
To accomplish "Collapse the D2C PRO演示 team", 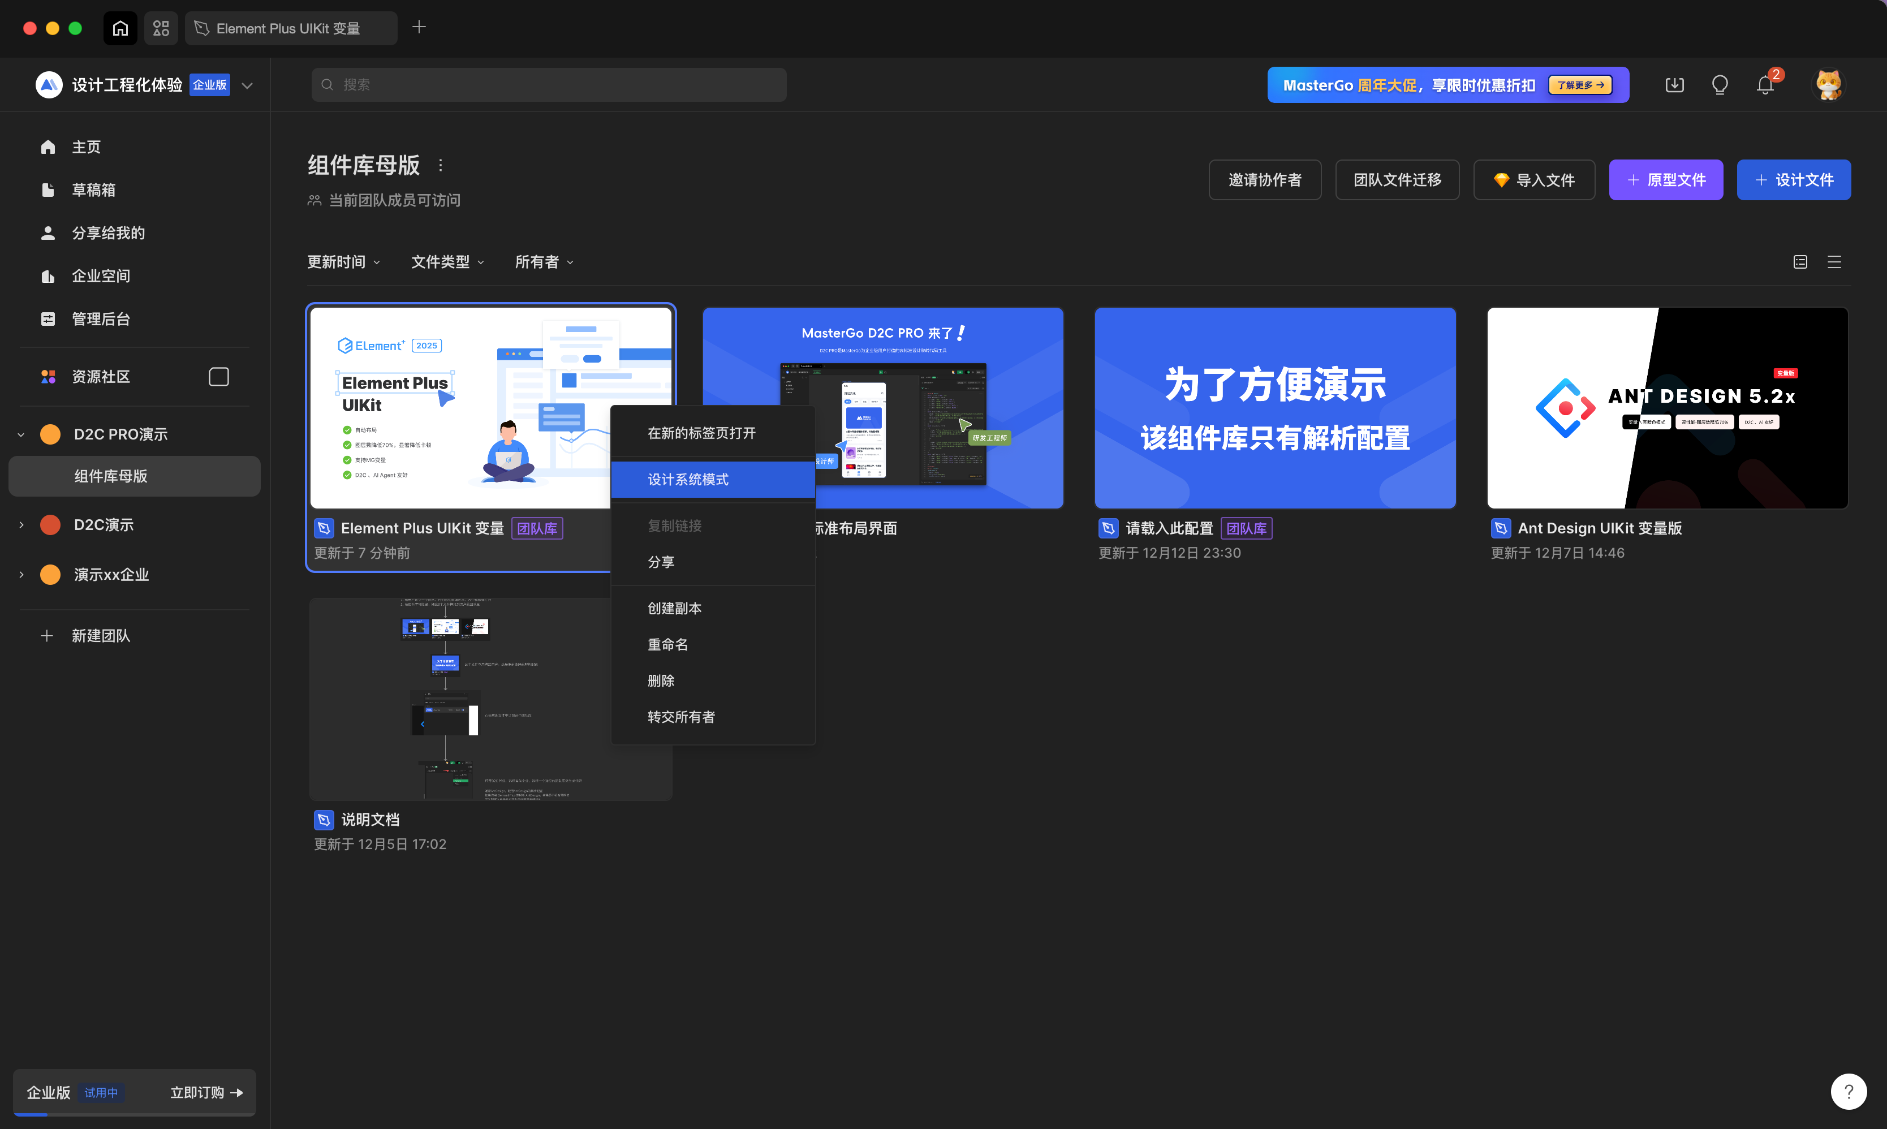I will 21,434.
